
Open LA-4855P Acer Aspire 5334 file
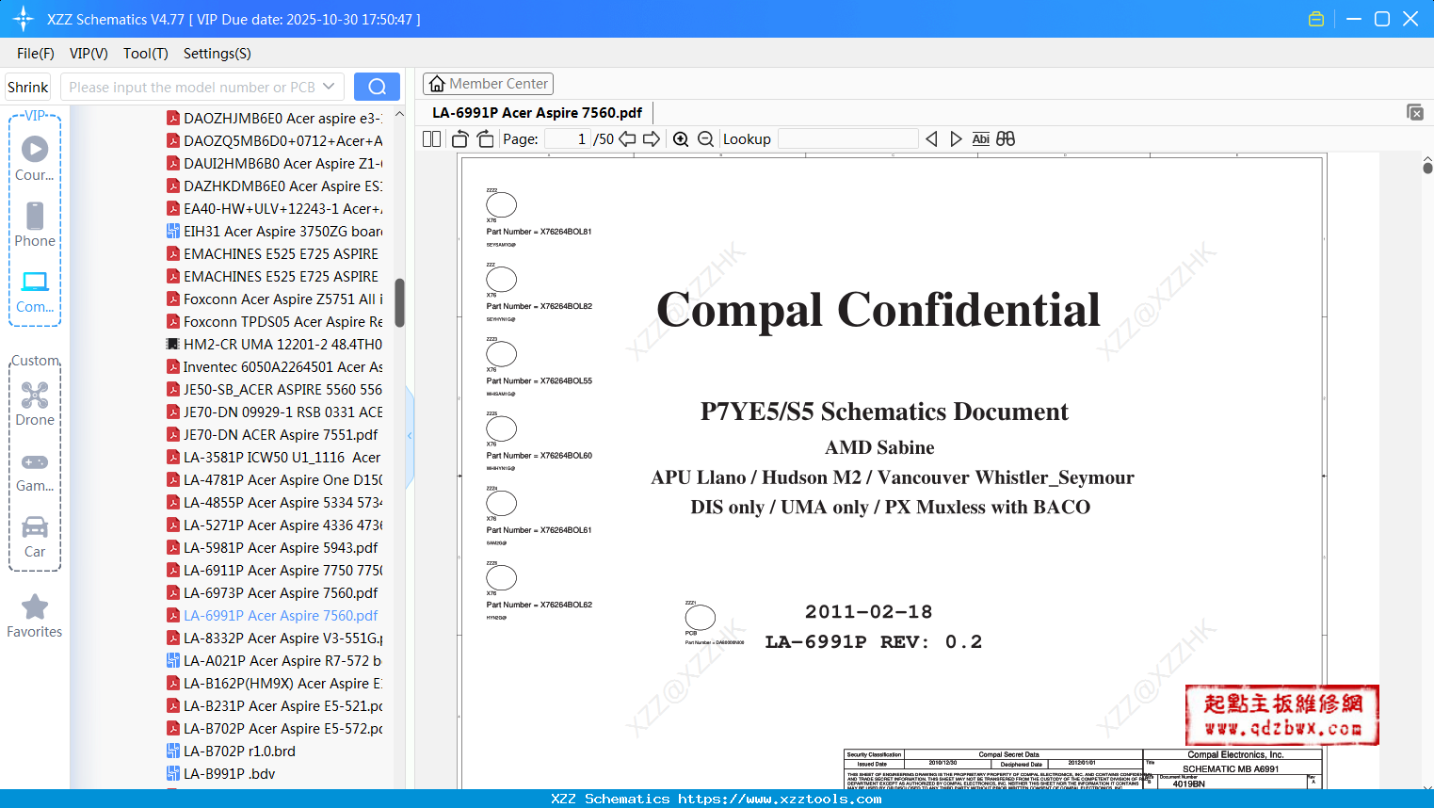pos(275,503)
